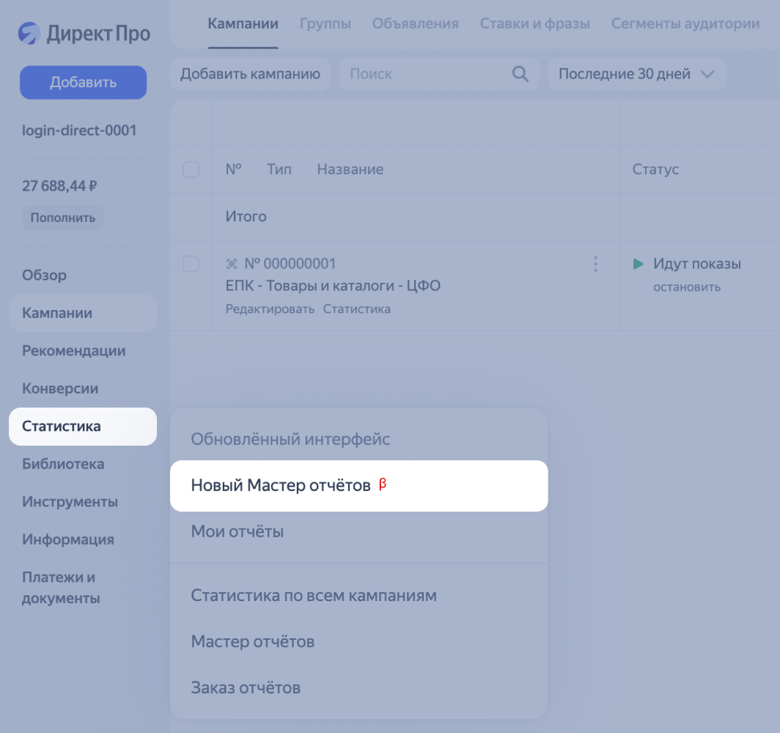Open the Инструменты sidebar section
Screen dimensions: 780x733
(70, 502)
